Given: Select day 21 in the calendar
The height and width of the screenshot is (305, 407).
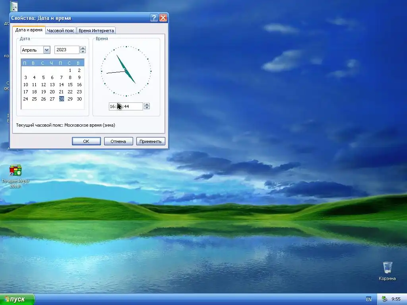Looking at the screenshot, I should (x=61, y=92).
